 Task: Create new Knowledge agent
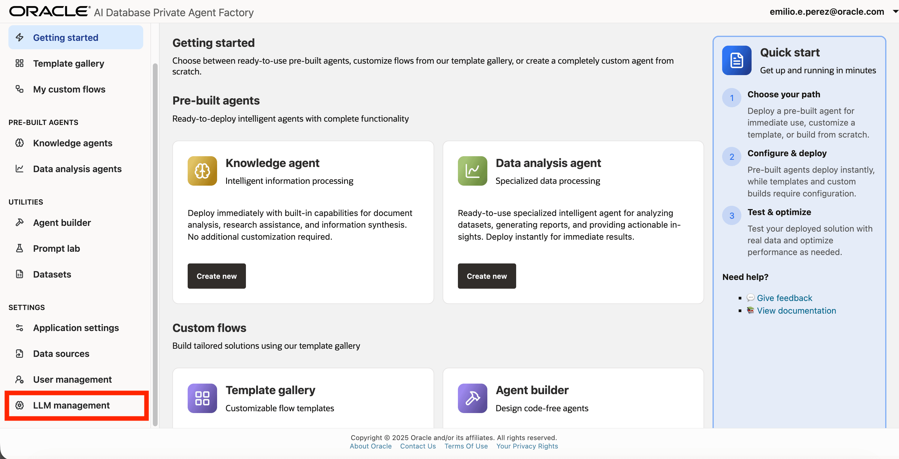(x=216, y=276)
